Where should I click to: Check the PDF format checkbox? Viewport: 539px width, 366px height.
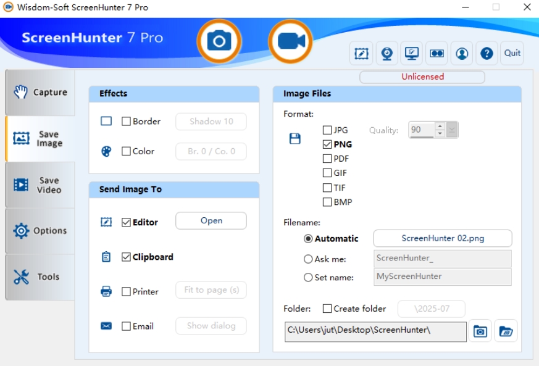327,159
